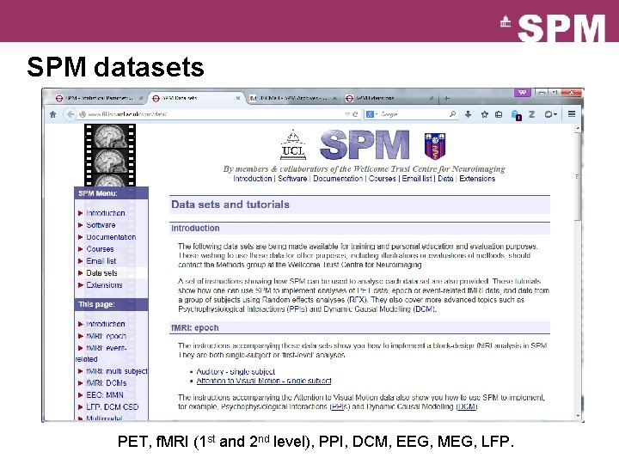Select Data sets in the SPM Menu sidebar
619x464 pixels.
[x=101, y=273]
